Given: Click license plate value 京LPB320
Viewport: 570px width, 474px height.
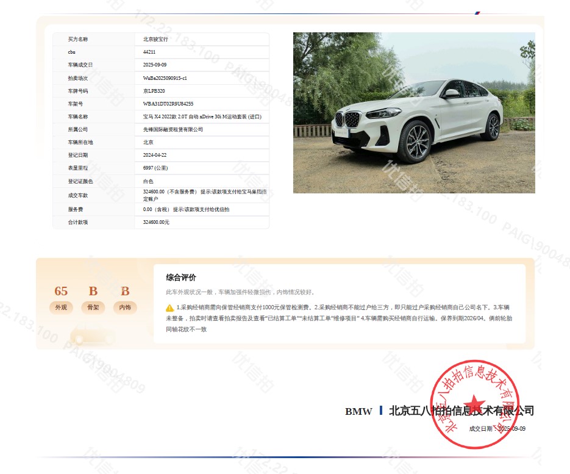Looking at the screenshot, I should [154, 91].
